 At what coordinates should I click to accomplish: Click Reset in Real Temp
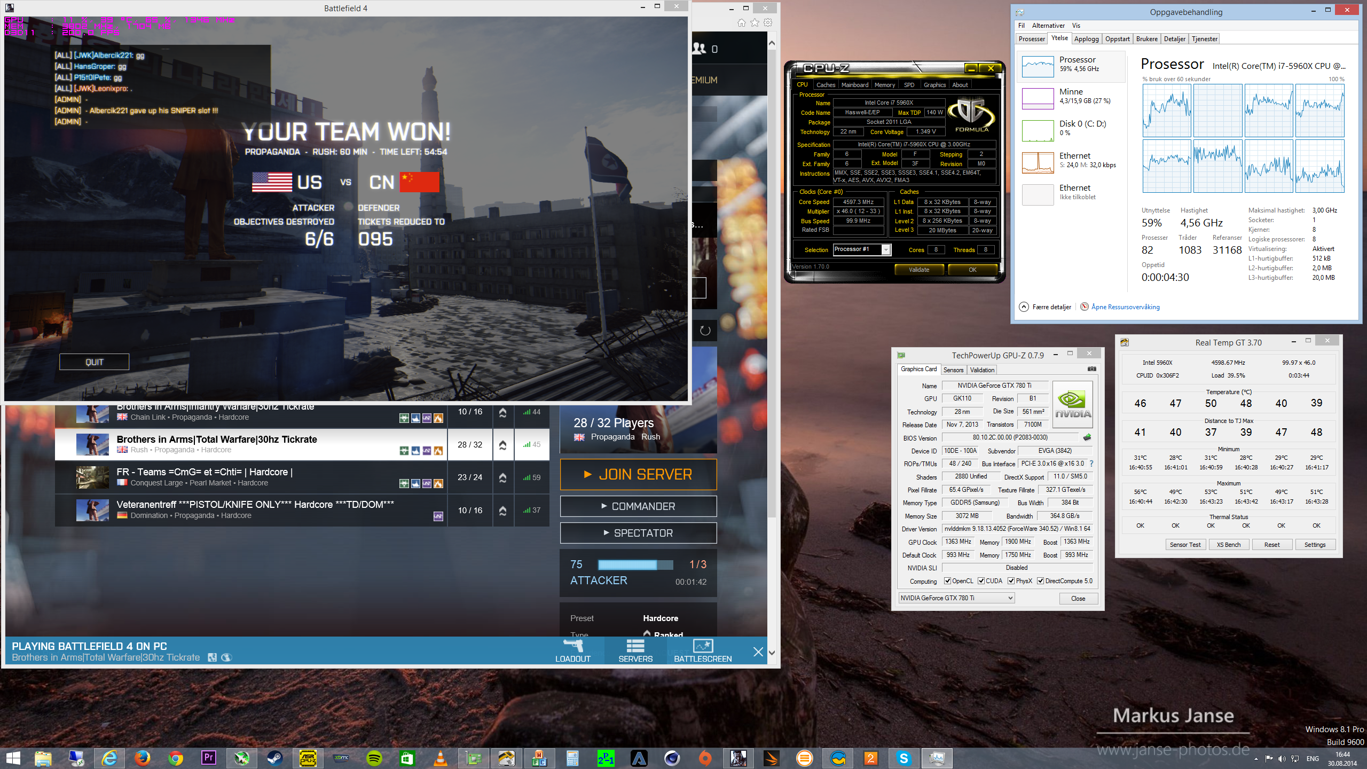tap(1272, 545)
